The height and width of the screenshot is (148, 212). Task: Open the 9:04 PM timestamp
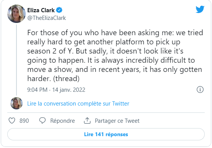[x=38, y=90]
